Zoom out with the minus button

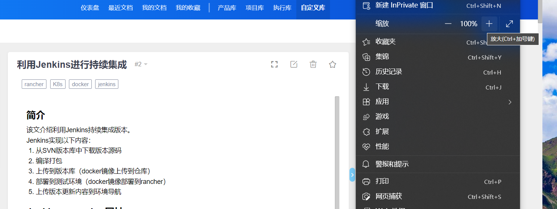[448, 24]
